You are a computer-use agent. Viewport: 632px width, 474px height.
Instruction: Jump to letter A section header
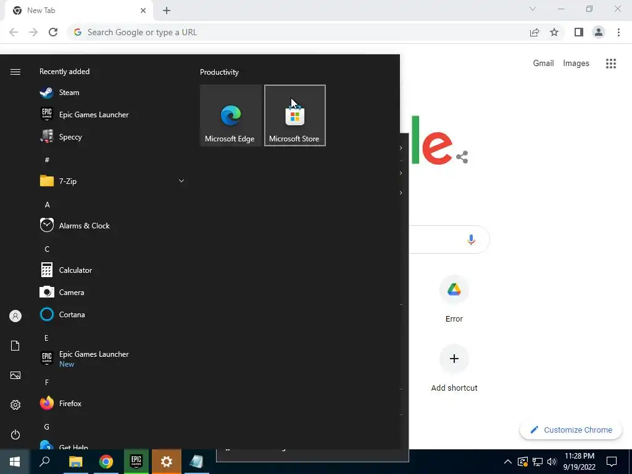(x=47, y=205)
